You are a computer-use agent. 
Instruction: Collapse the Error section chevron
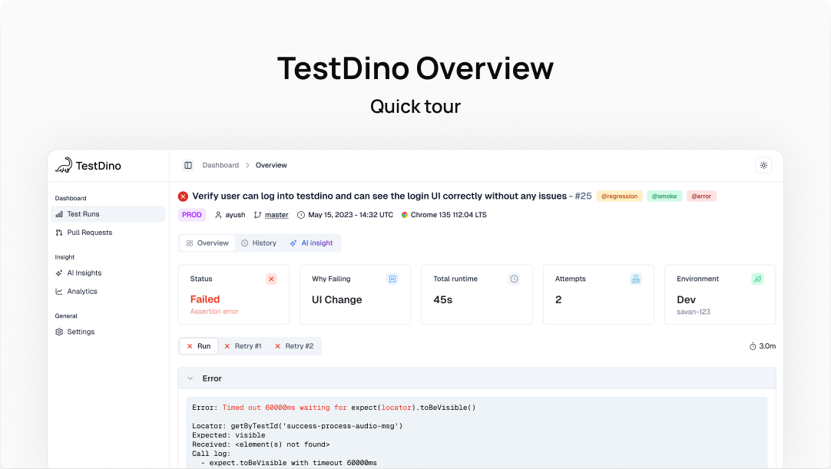point(190,378)
